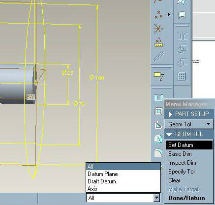This screenshot has height=205, width=215.
Task: Expand the Datum Point flyout arrow
Action: coord(169,15)
